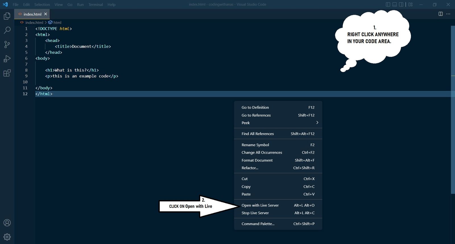Screen dimensions: 455x244
Task: Open the Run menu
Action: pyautogui.click(x=80, y=5)
